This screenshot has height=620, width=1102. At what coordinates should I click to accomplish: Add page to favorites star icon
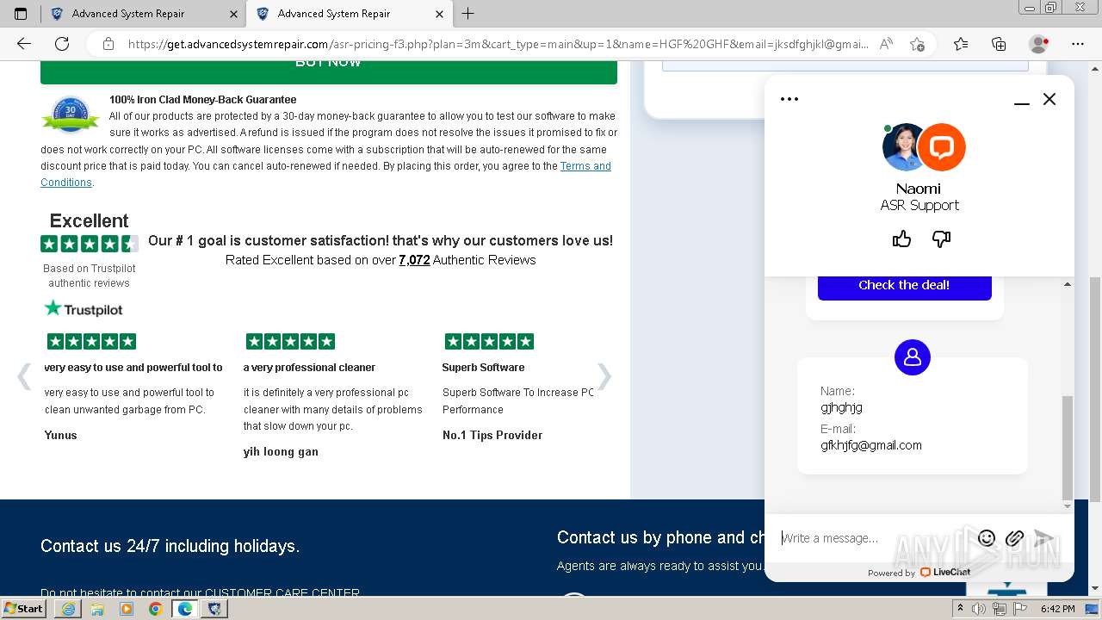coord(917,44)
